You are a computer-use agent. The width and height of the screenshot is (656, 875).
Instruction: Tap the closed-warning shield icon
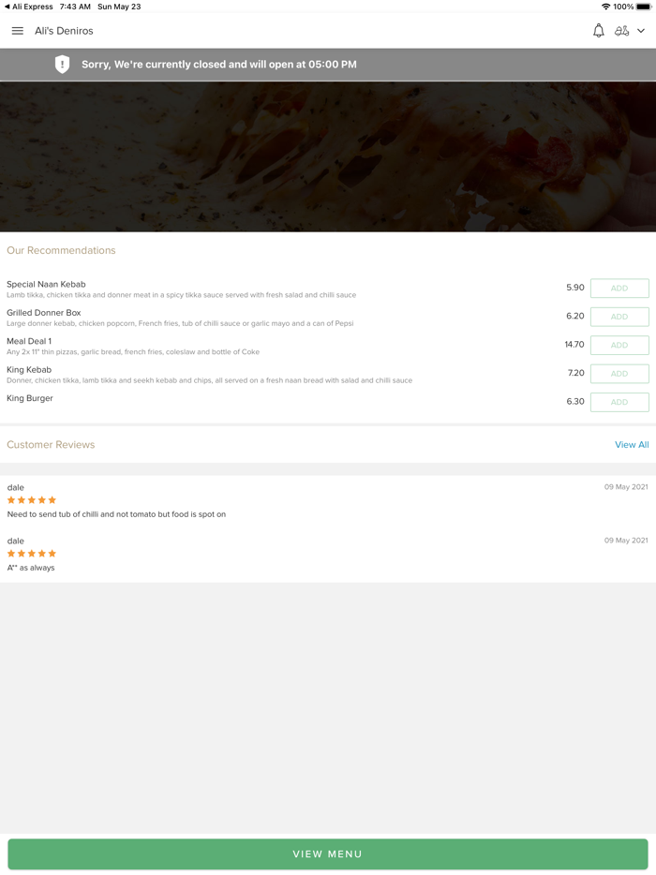[x=62, y=65]
